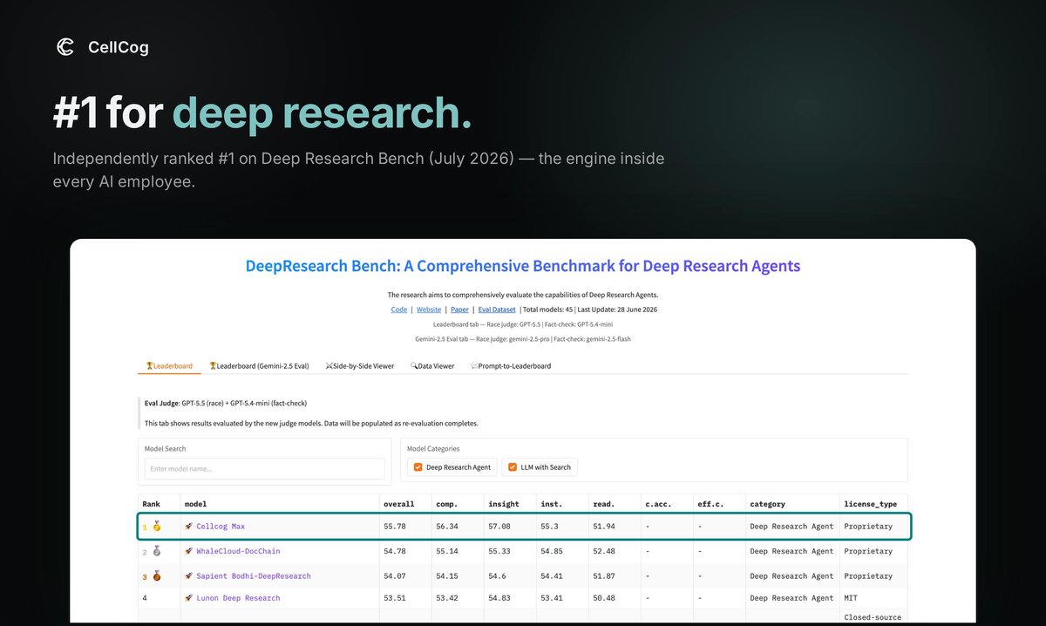
Task: Click the MIT license cell
Action: (851, 598)
